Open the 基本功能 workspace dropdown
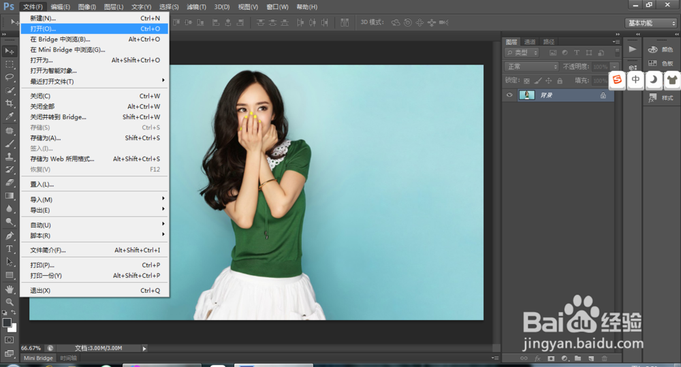Screen dimensions: 681x367 [651, 23]
